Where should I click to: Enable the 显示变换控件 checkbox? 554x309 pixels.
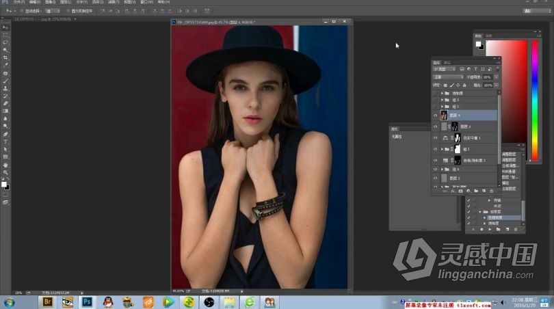(x=68, y=11)
